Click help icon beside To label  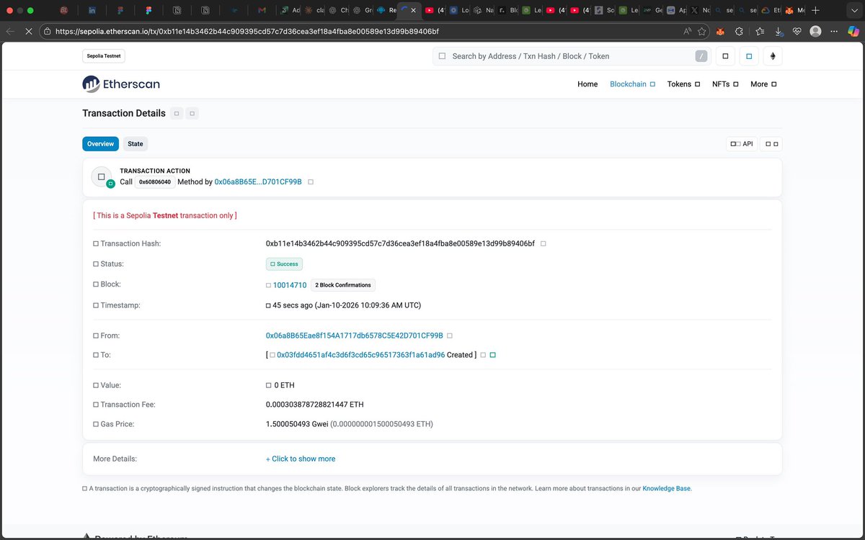coord(96,355)
